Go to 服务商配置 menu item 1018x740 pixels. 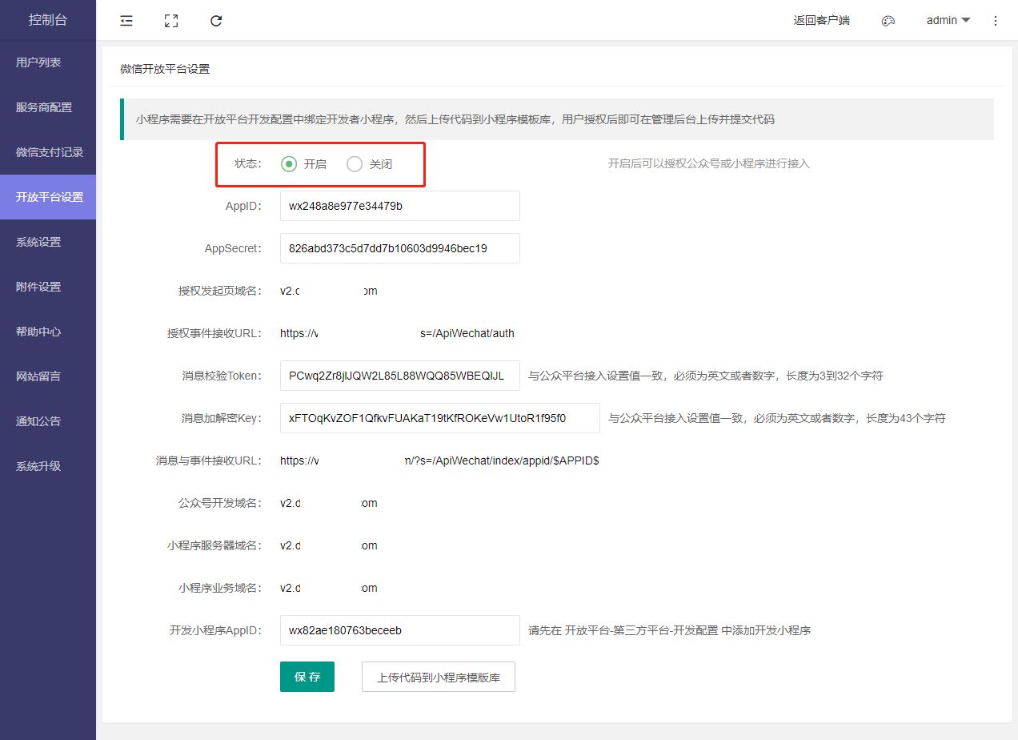coord(44,107)
